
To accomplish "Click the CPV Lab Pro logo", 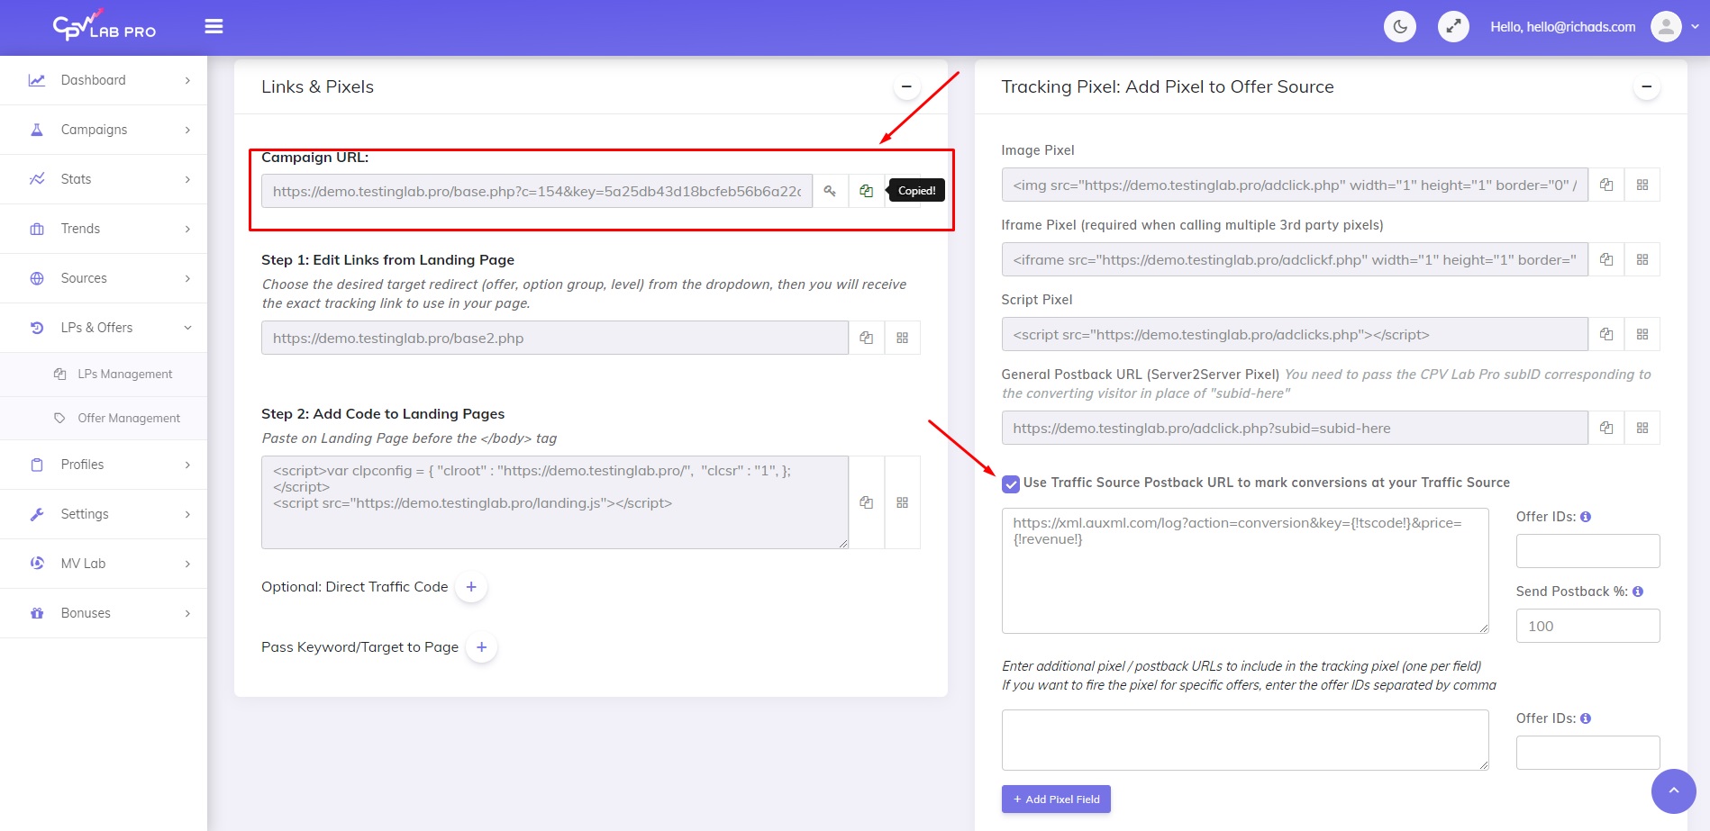I will (x=105, y=25).
